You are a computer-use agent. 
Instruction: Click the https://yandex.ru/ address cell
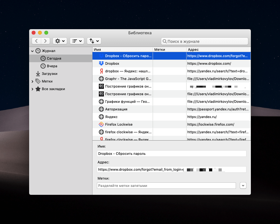(219, 117)
